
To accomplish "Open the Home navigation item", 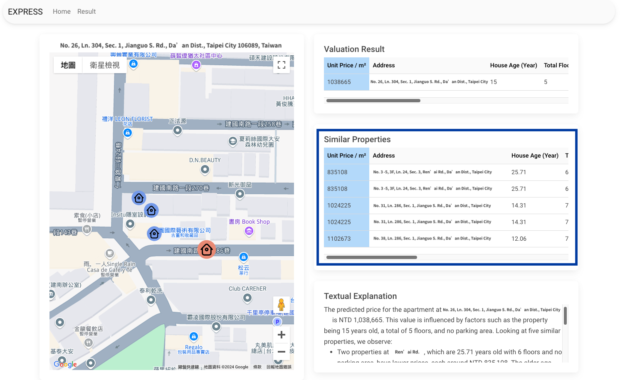I will click(x=62, y=12).
